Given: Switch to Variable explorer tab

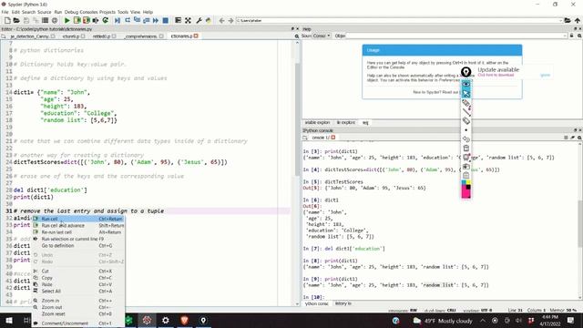Looking at the screenshot, I should (x=317, y=122).
